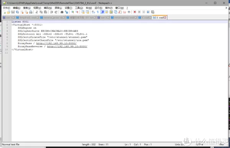Switch to the httpd-ssl.conf tab
230x148 pixels.
(28, 18)
